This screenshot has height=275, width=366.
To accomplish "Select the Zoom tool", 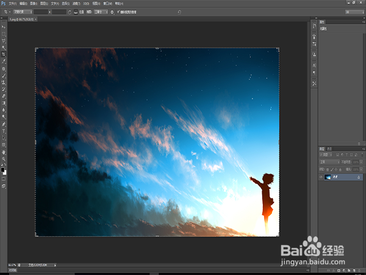I will [4, 159].
